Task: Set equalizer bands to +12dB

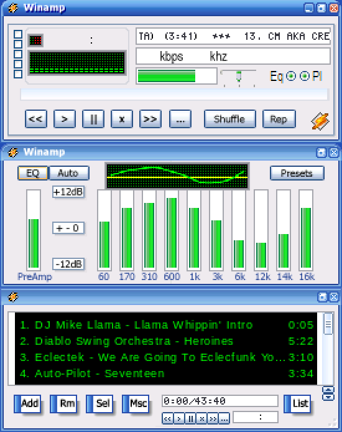Action: [x=68, y=192]
